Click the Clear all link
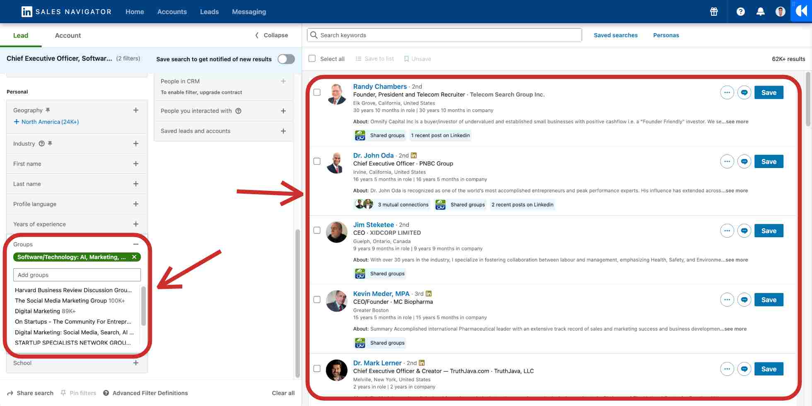This screenshot has width=812, height=406. (283, 393)
